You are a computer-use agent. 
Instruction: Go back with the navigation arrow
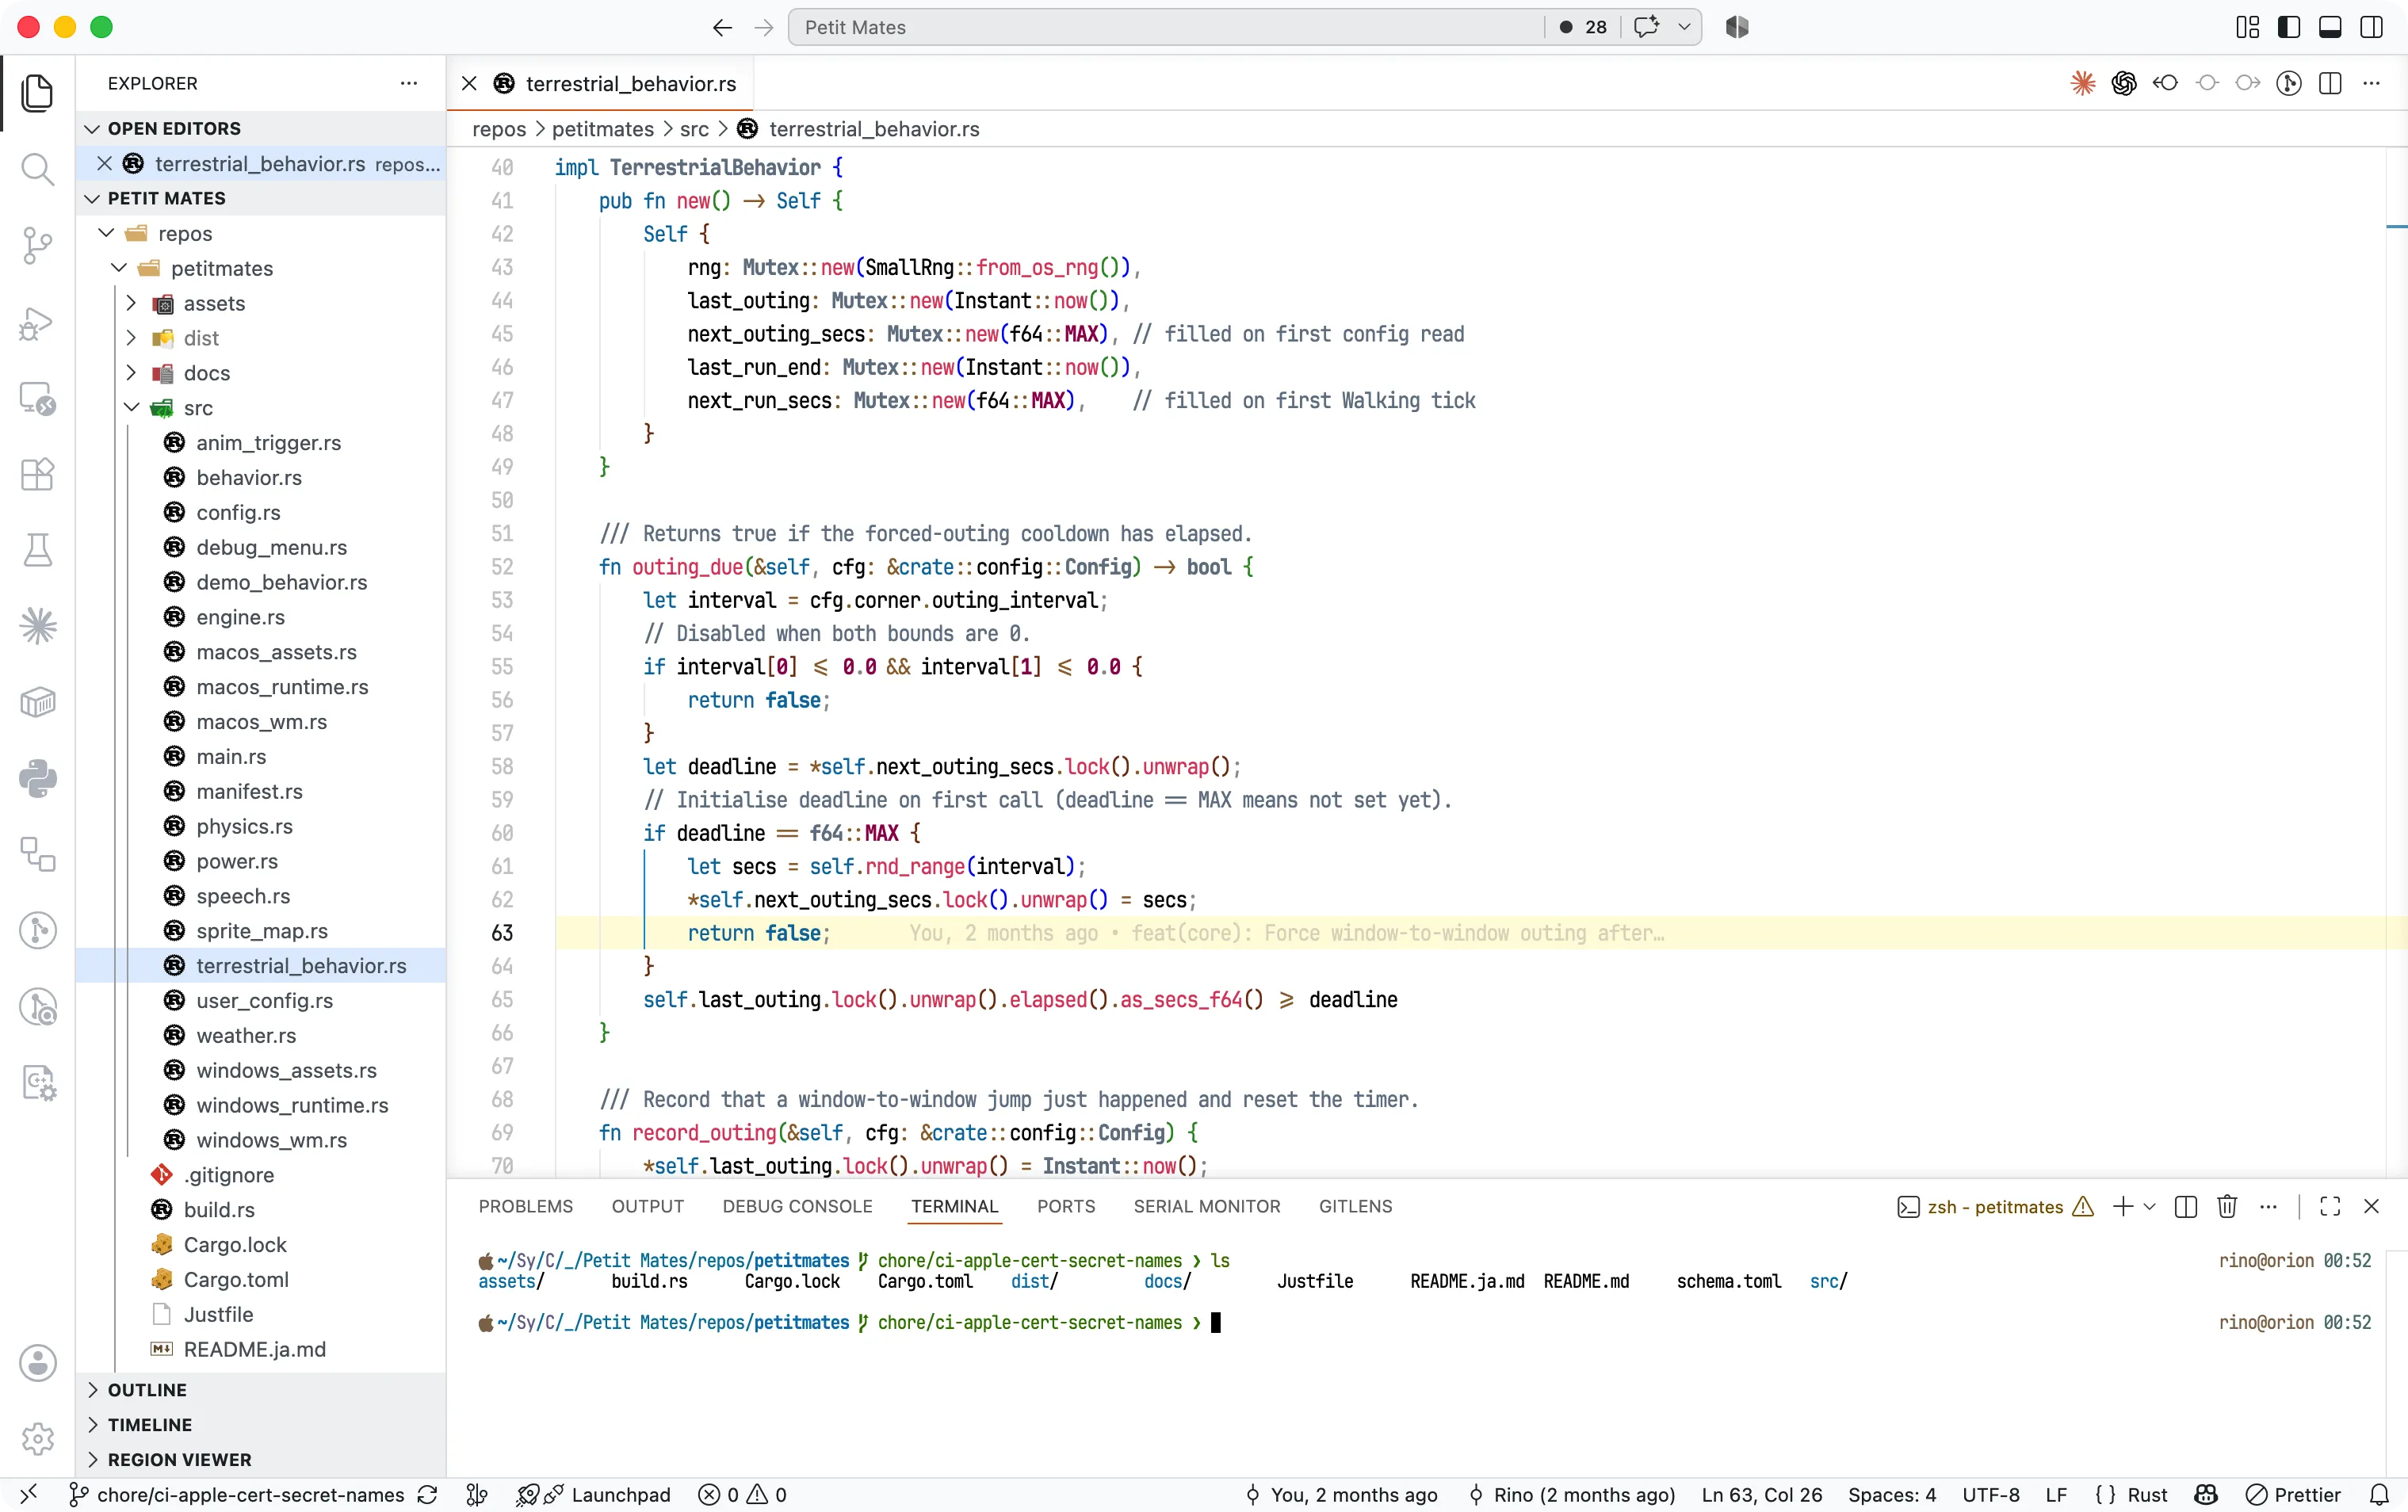click(x=722, y=27)
